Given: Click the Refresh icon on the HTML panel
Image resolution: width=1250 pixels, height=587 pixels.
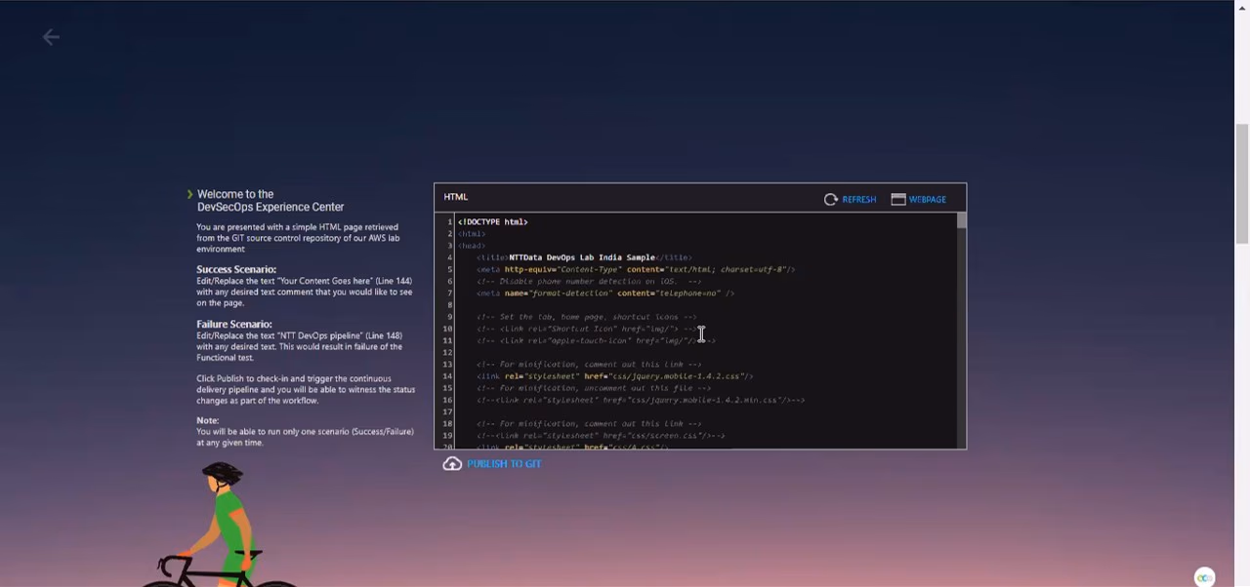Looking at the screenshot, I should 831,199.
